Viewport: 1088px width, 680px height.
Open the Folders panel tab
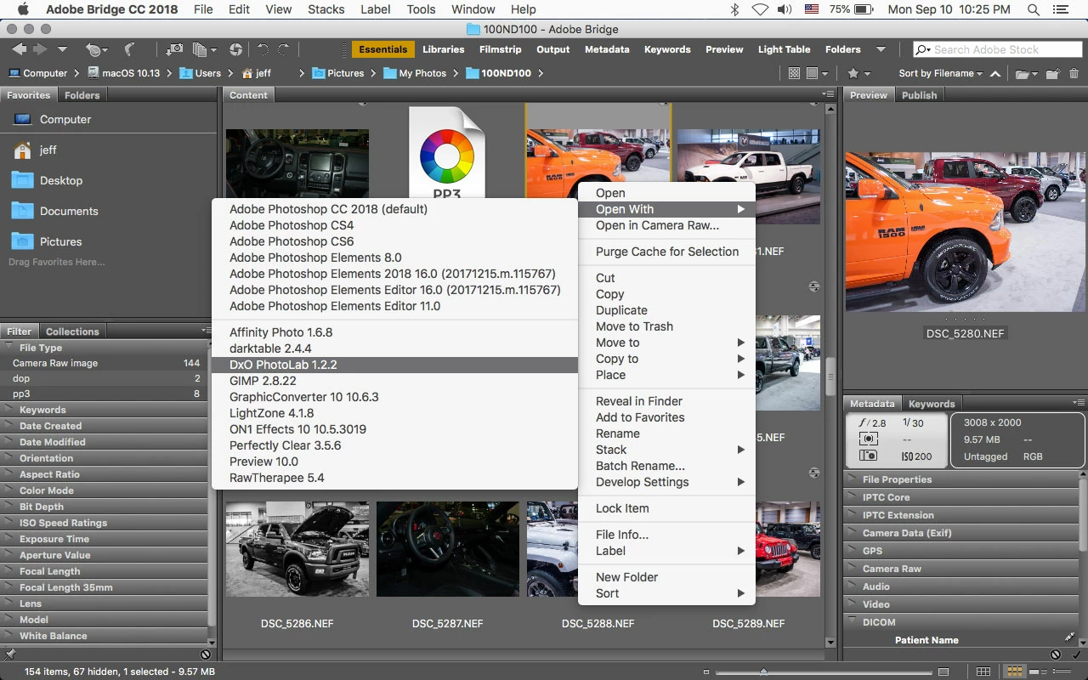pyautogui.click(x=82, y=95)
